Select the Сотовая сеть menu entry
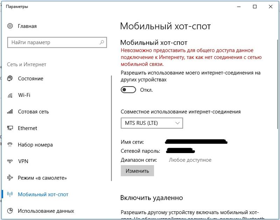Screen dimensions: 280x220 (33, 112)
